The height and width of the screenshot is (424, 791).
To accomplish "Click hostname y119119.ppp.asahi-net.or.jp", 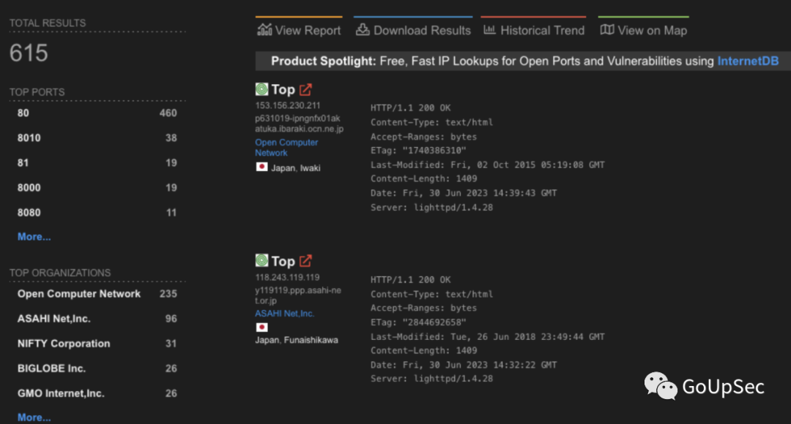I will click(x=298, y=295).
